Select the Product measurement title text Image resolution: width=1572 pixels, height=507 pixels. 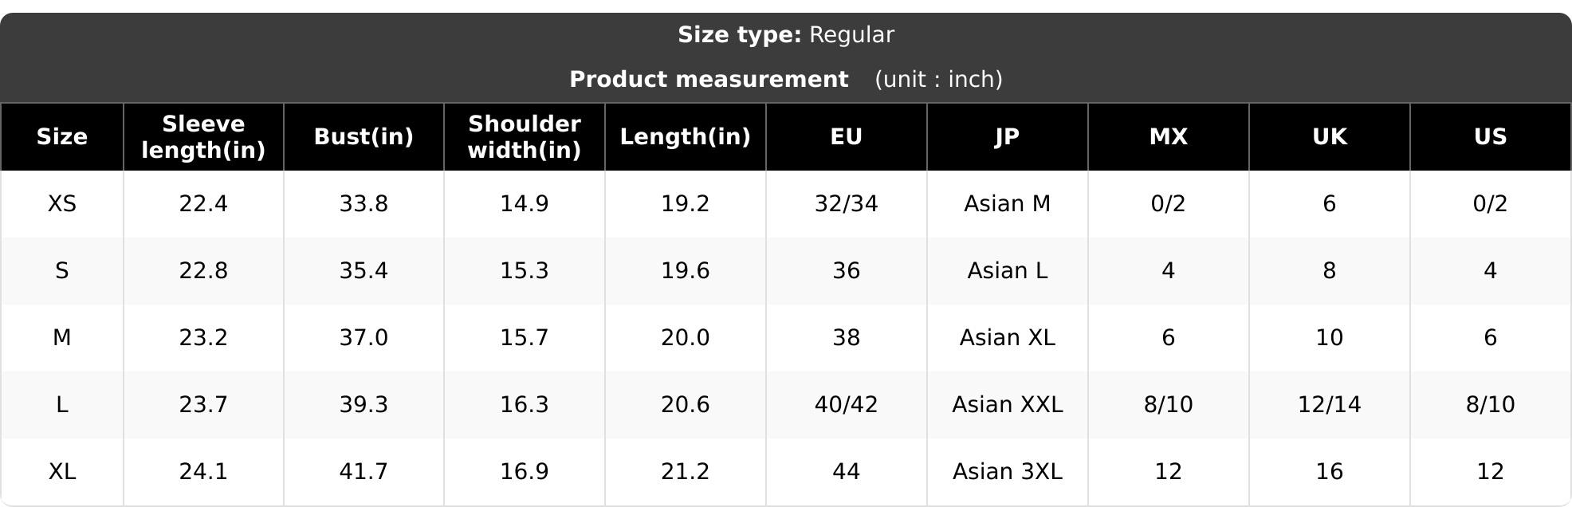709,80
